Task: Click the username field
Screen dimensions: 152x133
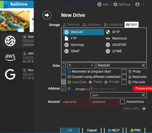Action: coord(75,102)
